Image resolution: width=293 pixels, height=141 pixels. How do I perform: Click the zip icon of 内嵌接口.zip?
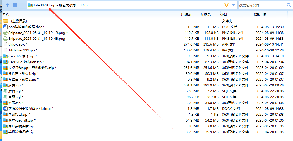tap(5, 114)
